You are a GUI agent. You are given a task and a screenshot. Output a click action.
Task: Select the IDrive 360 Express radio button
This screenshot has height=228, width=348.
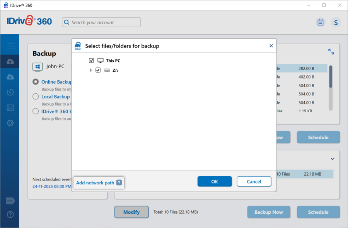pyautogui.click(x=36, y=111)
